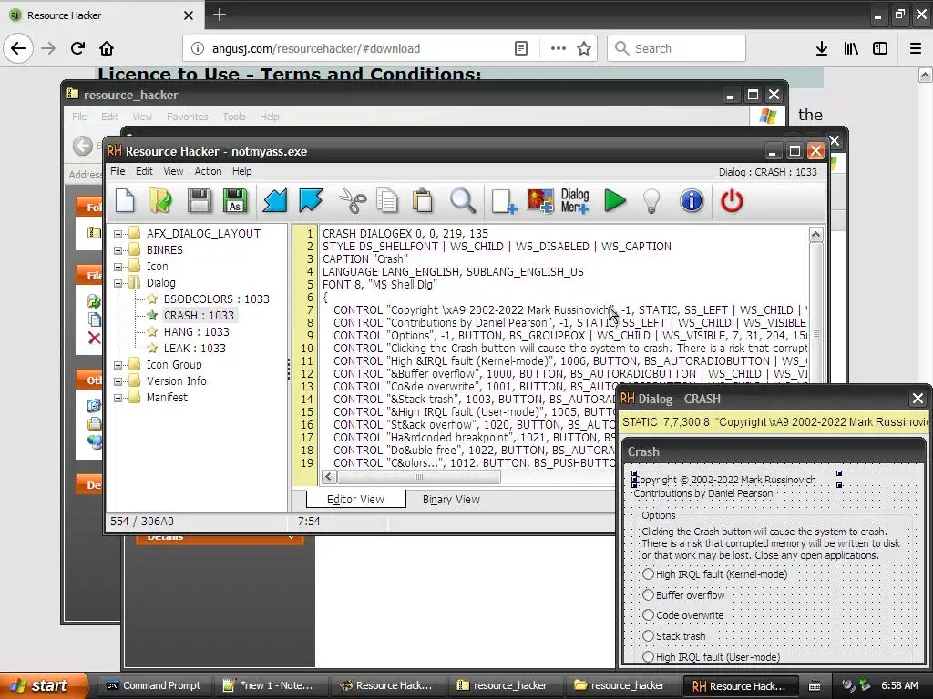Click the export resource blue arrow icon
Screen dimensions: 933x699
[x=311, y=201]
